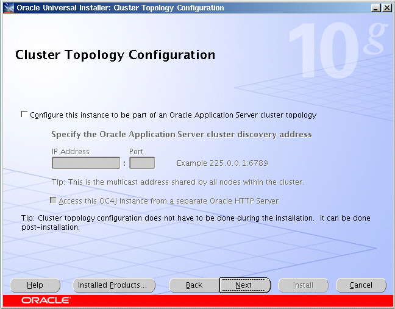Click the Install button
Screen dimensions: 395x309
[303, 285]
